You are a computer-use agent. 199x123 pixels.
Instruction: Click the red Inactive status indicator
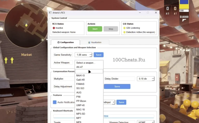click(x=54, y=28)
